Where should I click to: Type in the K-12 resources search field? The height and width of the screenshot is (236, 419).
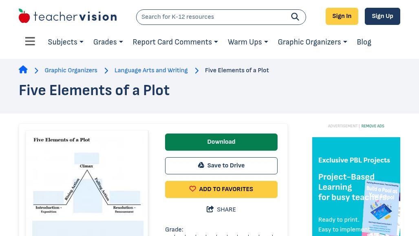tap(212, 17)
